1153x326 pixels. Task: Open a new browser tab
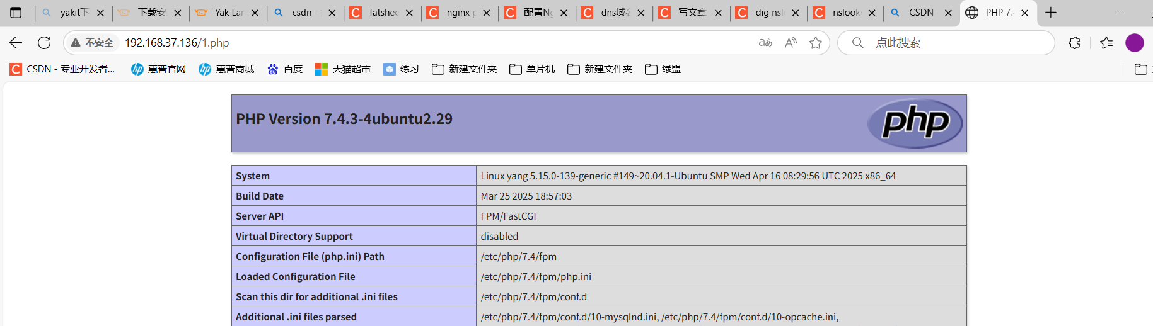(x=1051, y=13)
